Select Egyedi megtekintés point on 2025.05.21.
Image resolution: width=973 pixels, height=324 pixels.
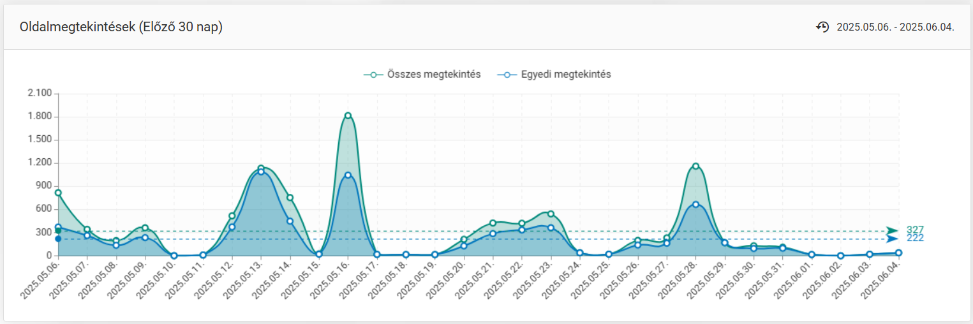click(x=493, y=233)
